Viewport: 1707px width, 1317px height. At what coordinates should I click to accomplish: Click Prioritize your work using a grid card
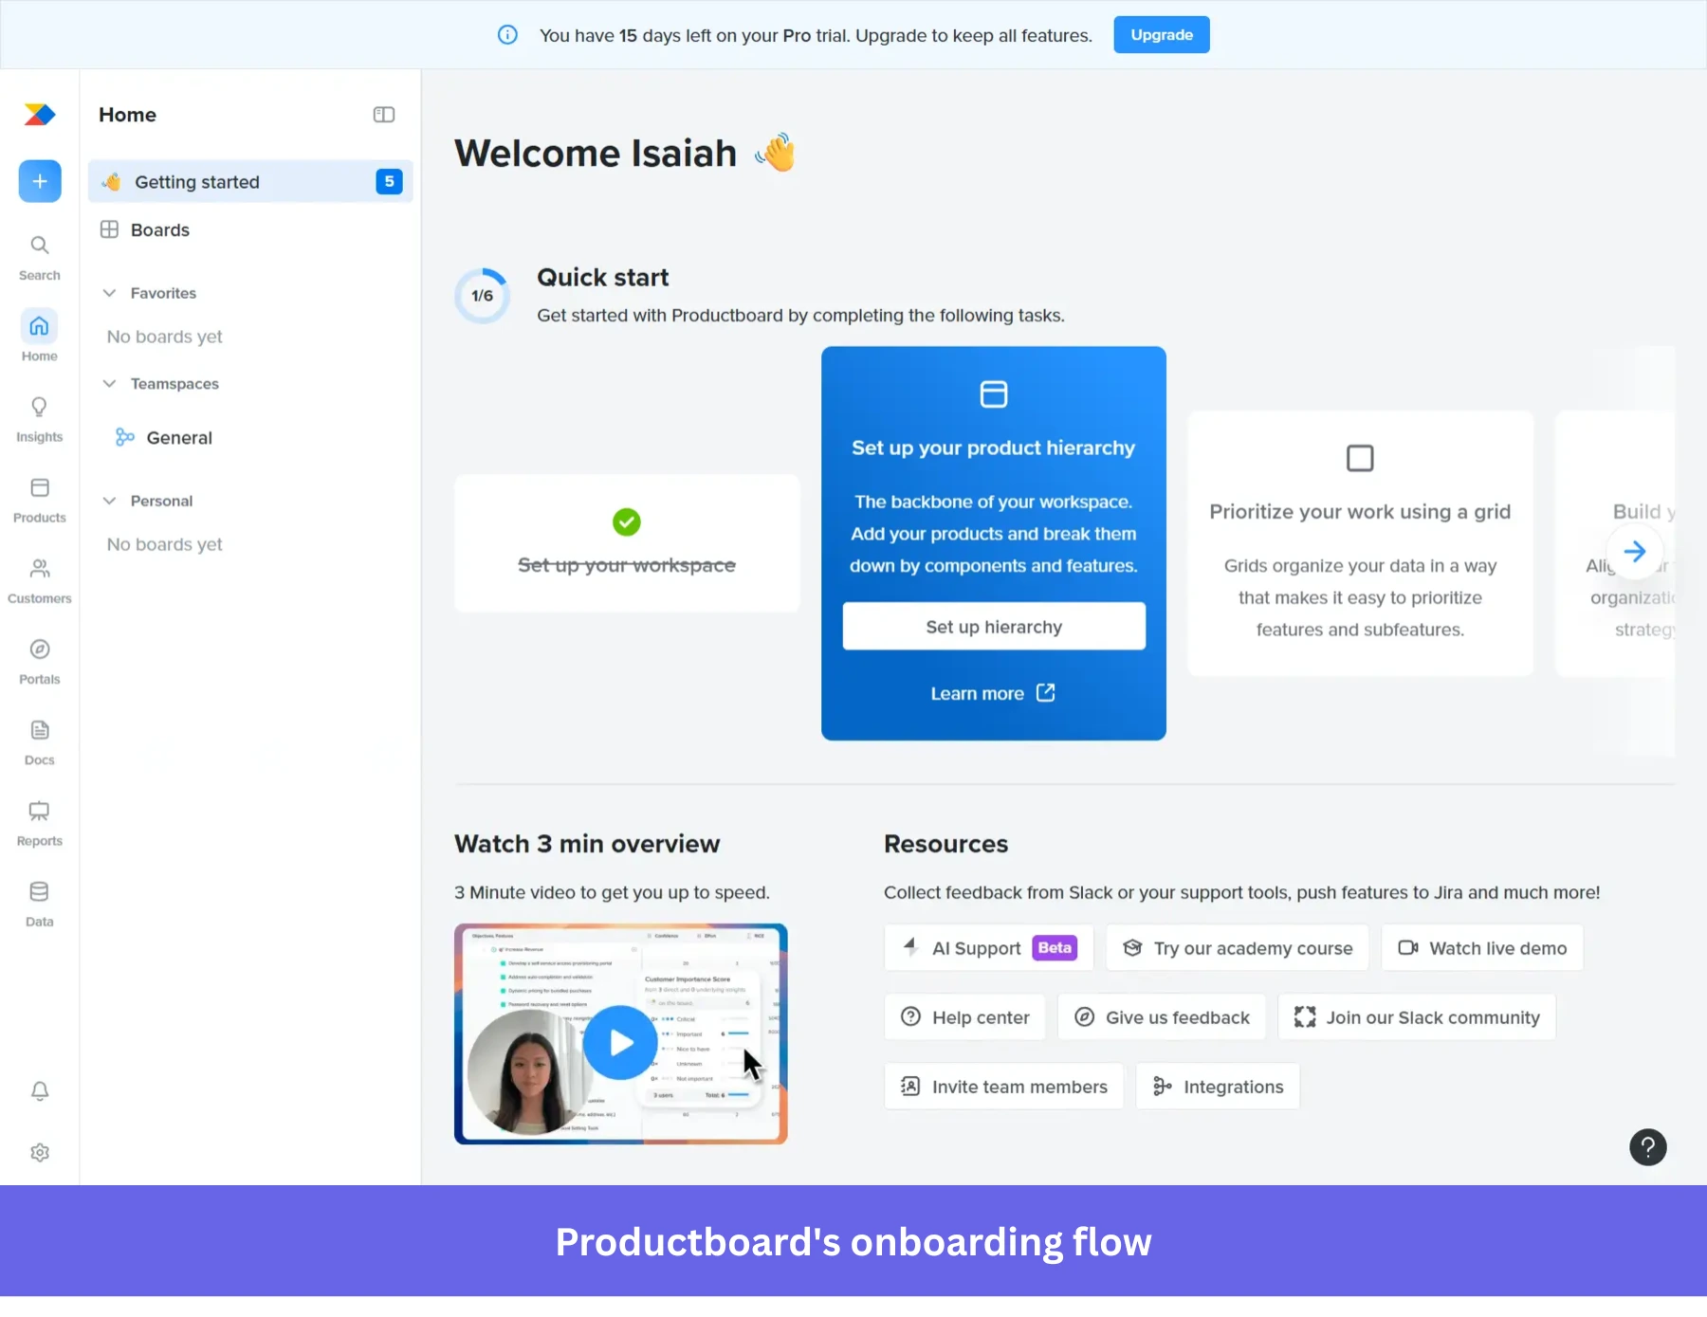[1360, 543]
